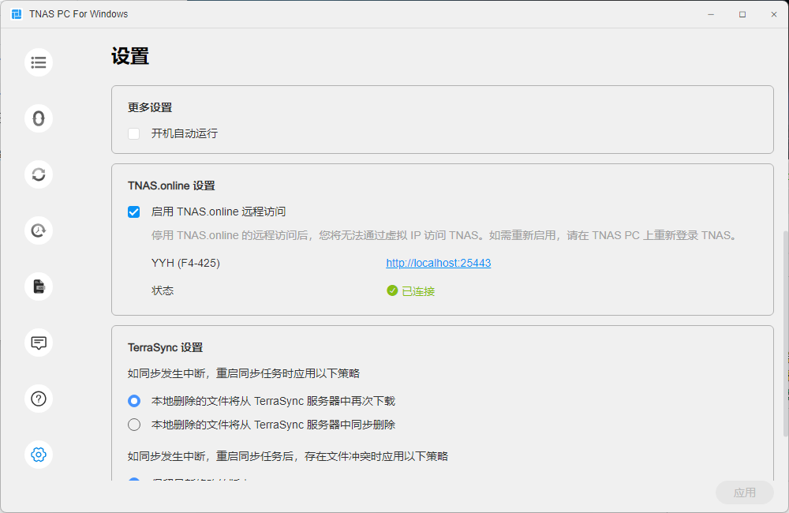Minimize the TNAS PC window

point(711,14)
